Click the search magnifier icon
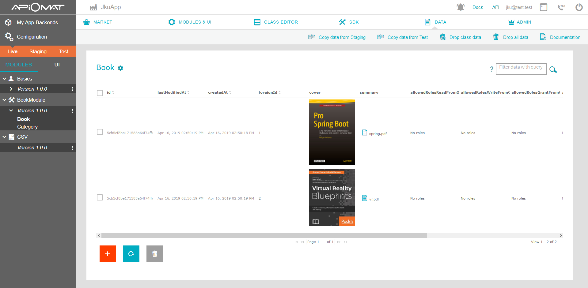The height and width of the screenshot is (288, 588). pyautogui.click(x=553, y=69)
